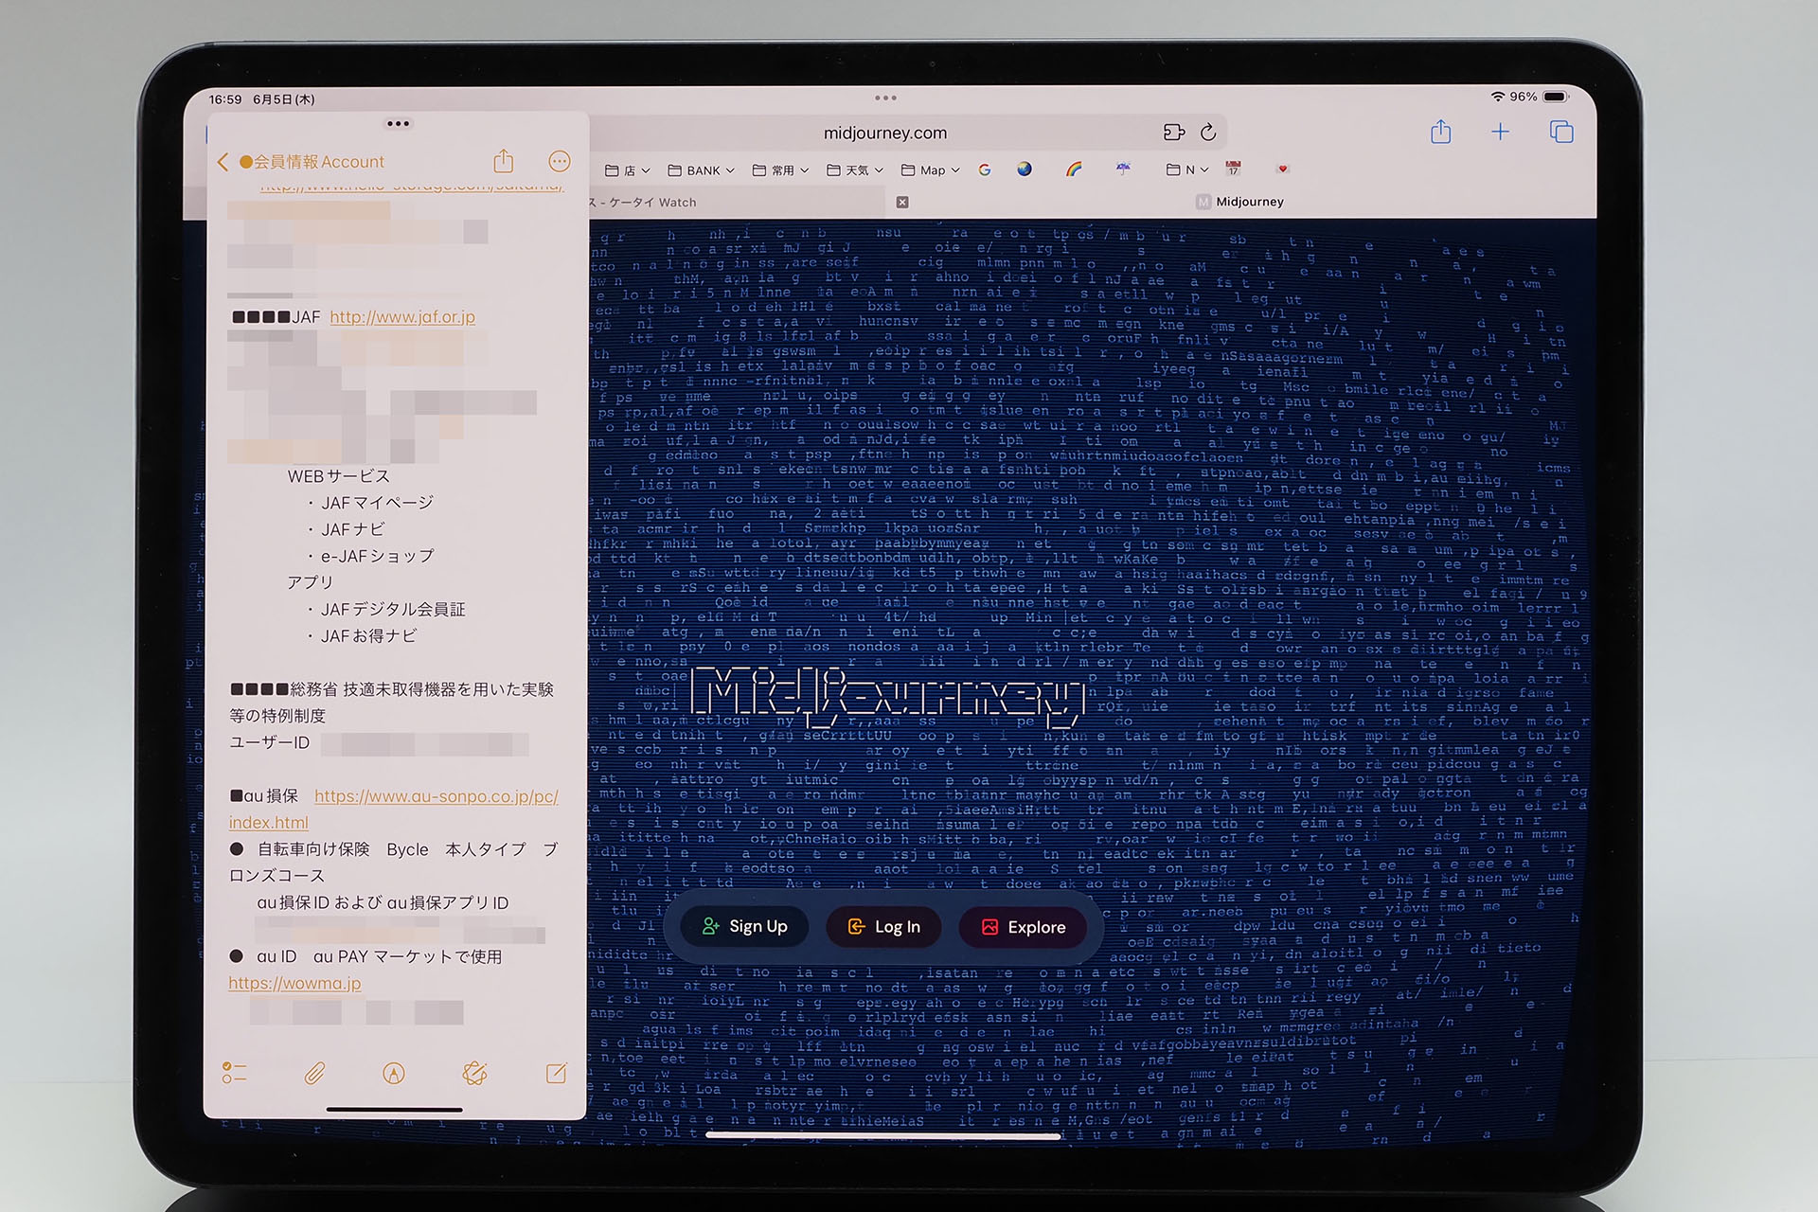Open the index.html link continuation
The image size is (1818, 1212).
click(269, 823)
